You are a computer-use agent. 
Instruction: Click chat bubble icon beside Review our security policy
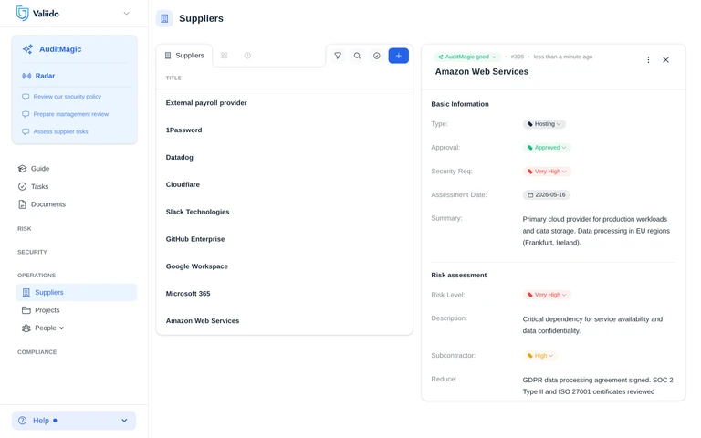[x=26, y=97]
